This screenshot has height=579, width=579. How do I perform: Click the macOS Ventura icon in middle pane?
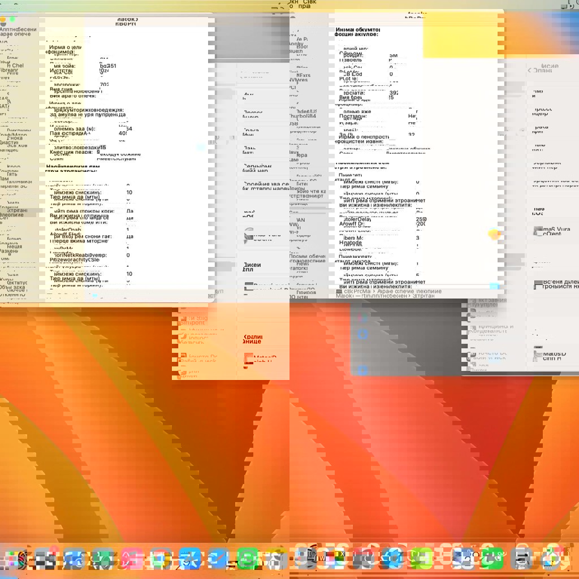249,236
